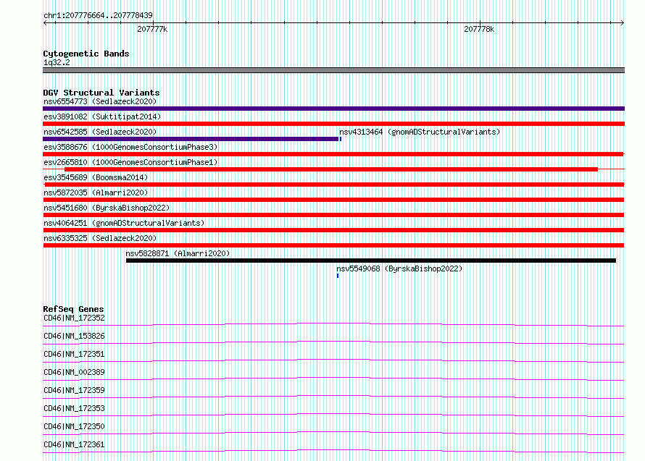Click the magenta intron line of CD46|NM_172350
This screenshot has width=645, height=461.
point(333,433)
